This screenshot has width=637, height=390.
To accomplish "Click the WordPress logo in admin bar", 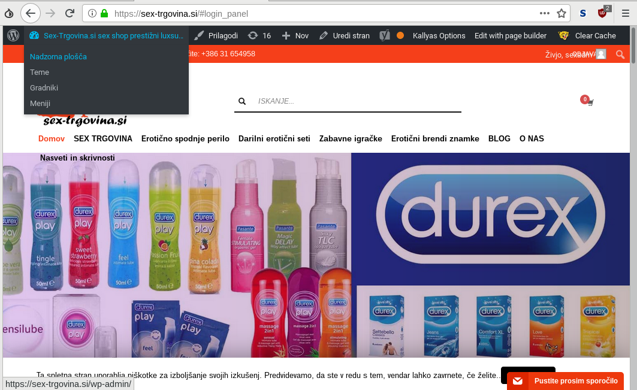I will [13, 36].
